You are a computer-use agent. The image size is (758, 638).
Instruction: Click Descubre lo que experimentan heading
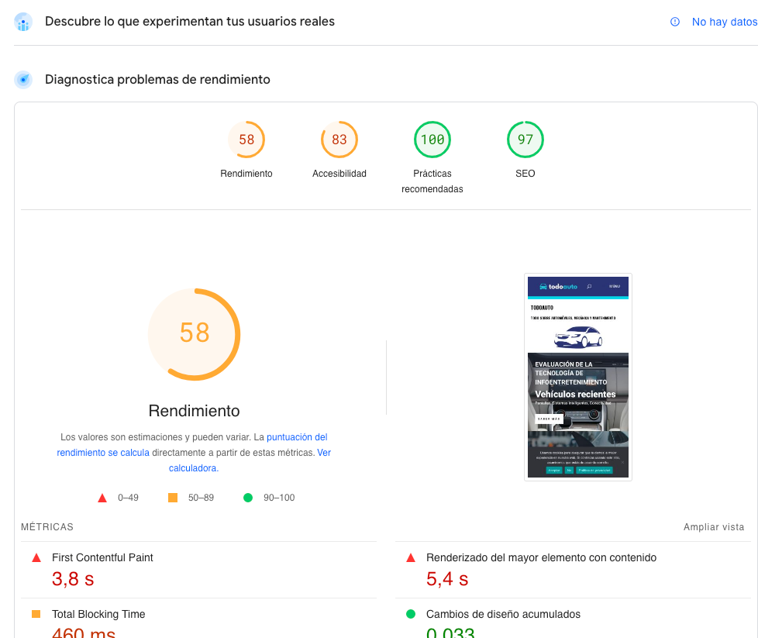(x=190, y=21)
